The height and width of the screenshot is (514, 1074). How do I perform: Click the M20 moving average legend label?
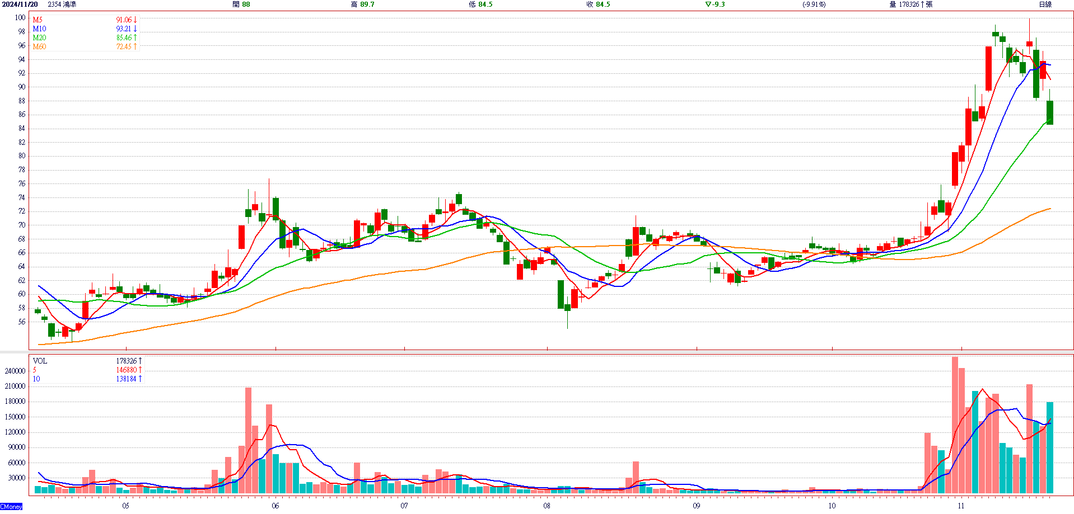click(39, 37)
